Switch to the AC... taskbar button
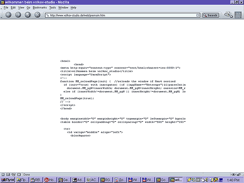The height and width of the screenshot is (183, 244). 92,180
